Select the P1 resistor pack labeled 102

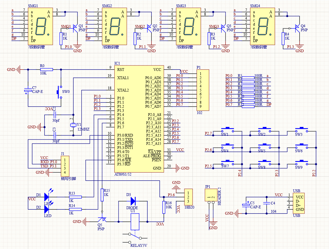tap(203, 90)
